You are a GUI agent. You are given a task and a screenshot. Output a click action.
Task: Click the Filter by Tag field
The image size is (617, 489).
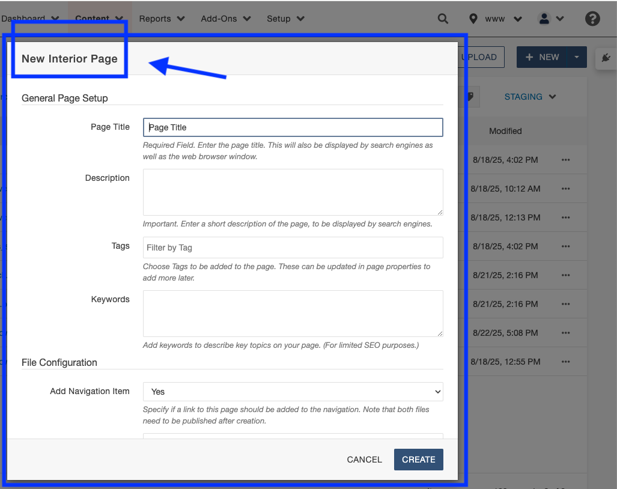coord(293,248)
